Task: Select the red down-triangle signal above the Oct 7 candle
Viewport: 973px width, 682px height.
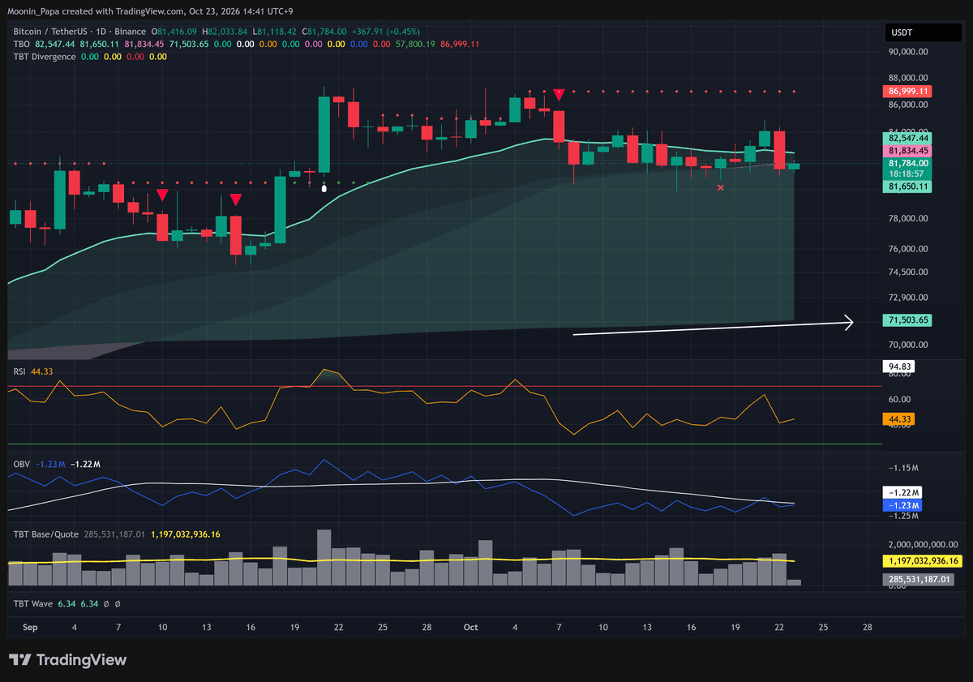Action: [x=559, y=95]
